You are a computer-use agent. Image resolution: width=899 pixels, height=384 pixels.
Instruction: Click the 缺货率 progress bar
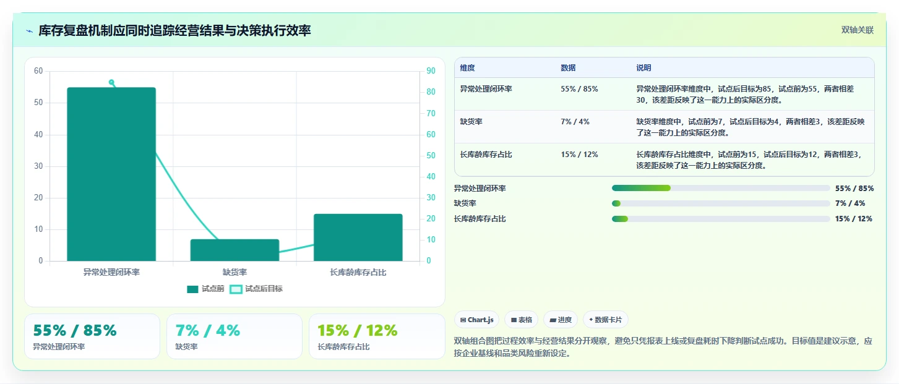coord(721,203)
